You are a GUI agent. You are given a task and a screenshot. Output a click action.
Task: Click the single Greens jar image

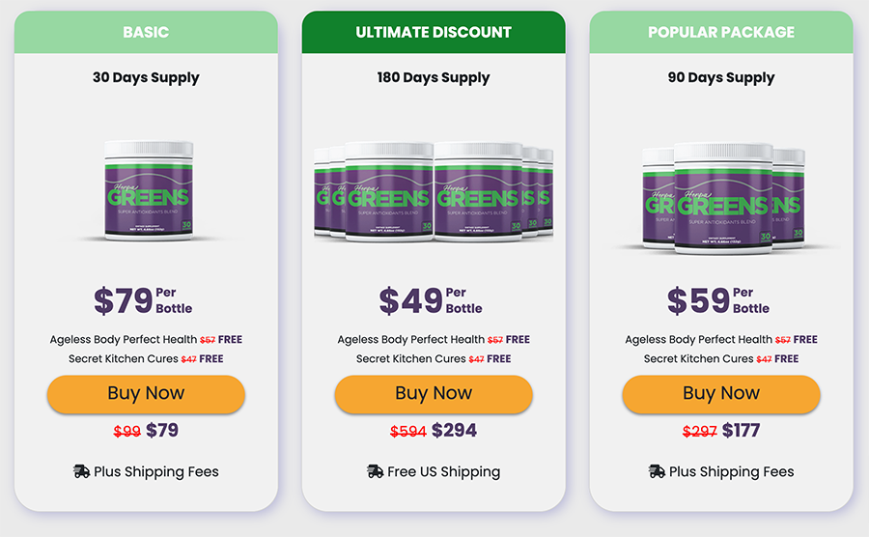coord(149,190)
